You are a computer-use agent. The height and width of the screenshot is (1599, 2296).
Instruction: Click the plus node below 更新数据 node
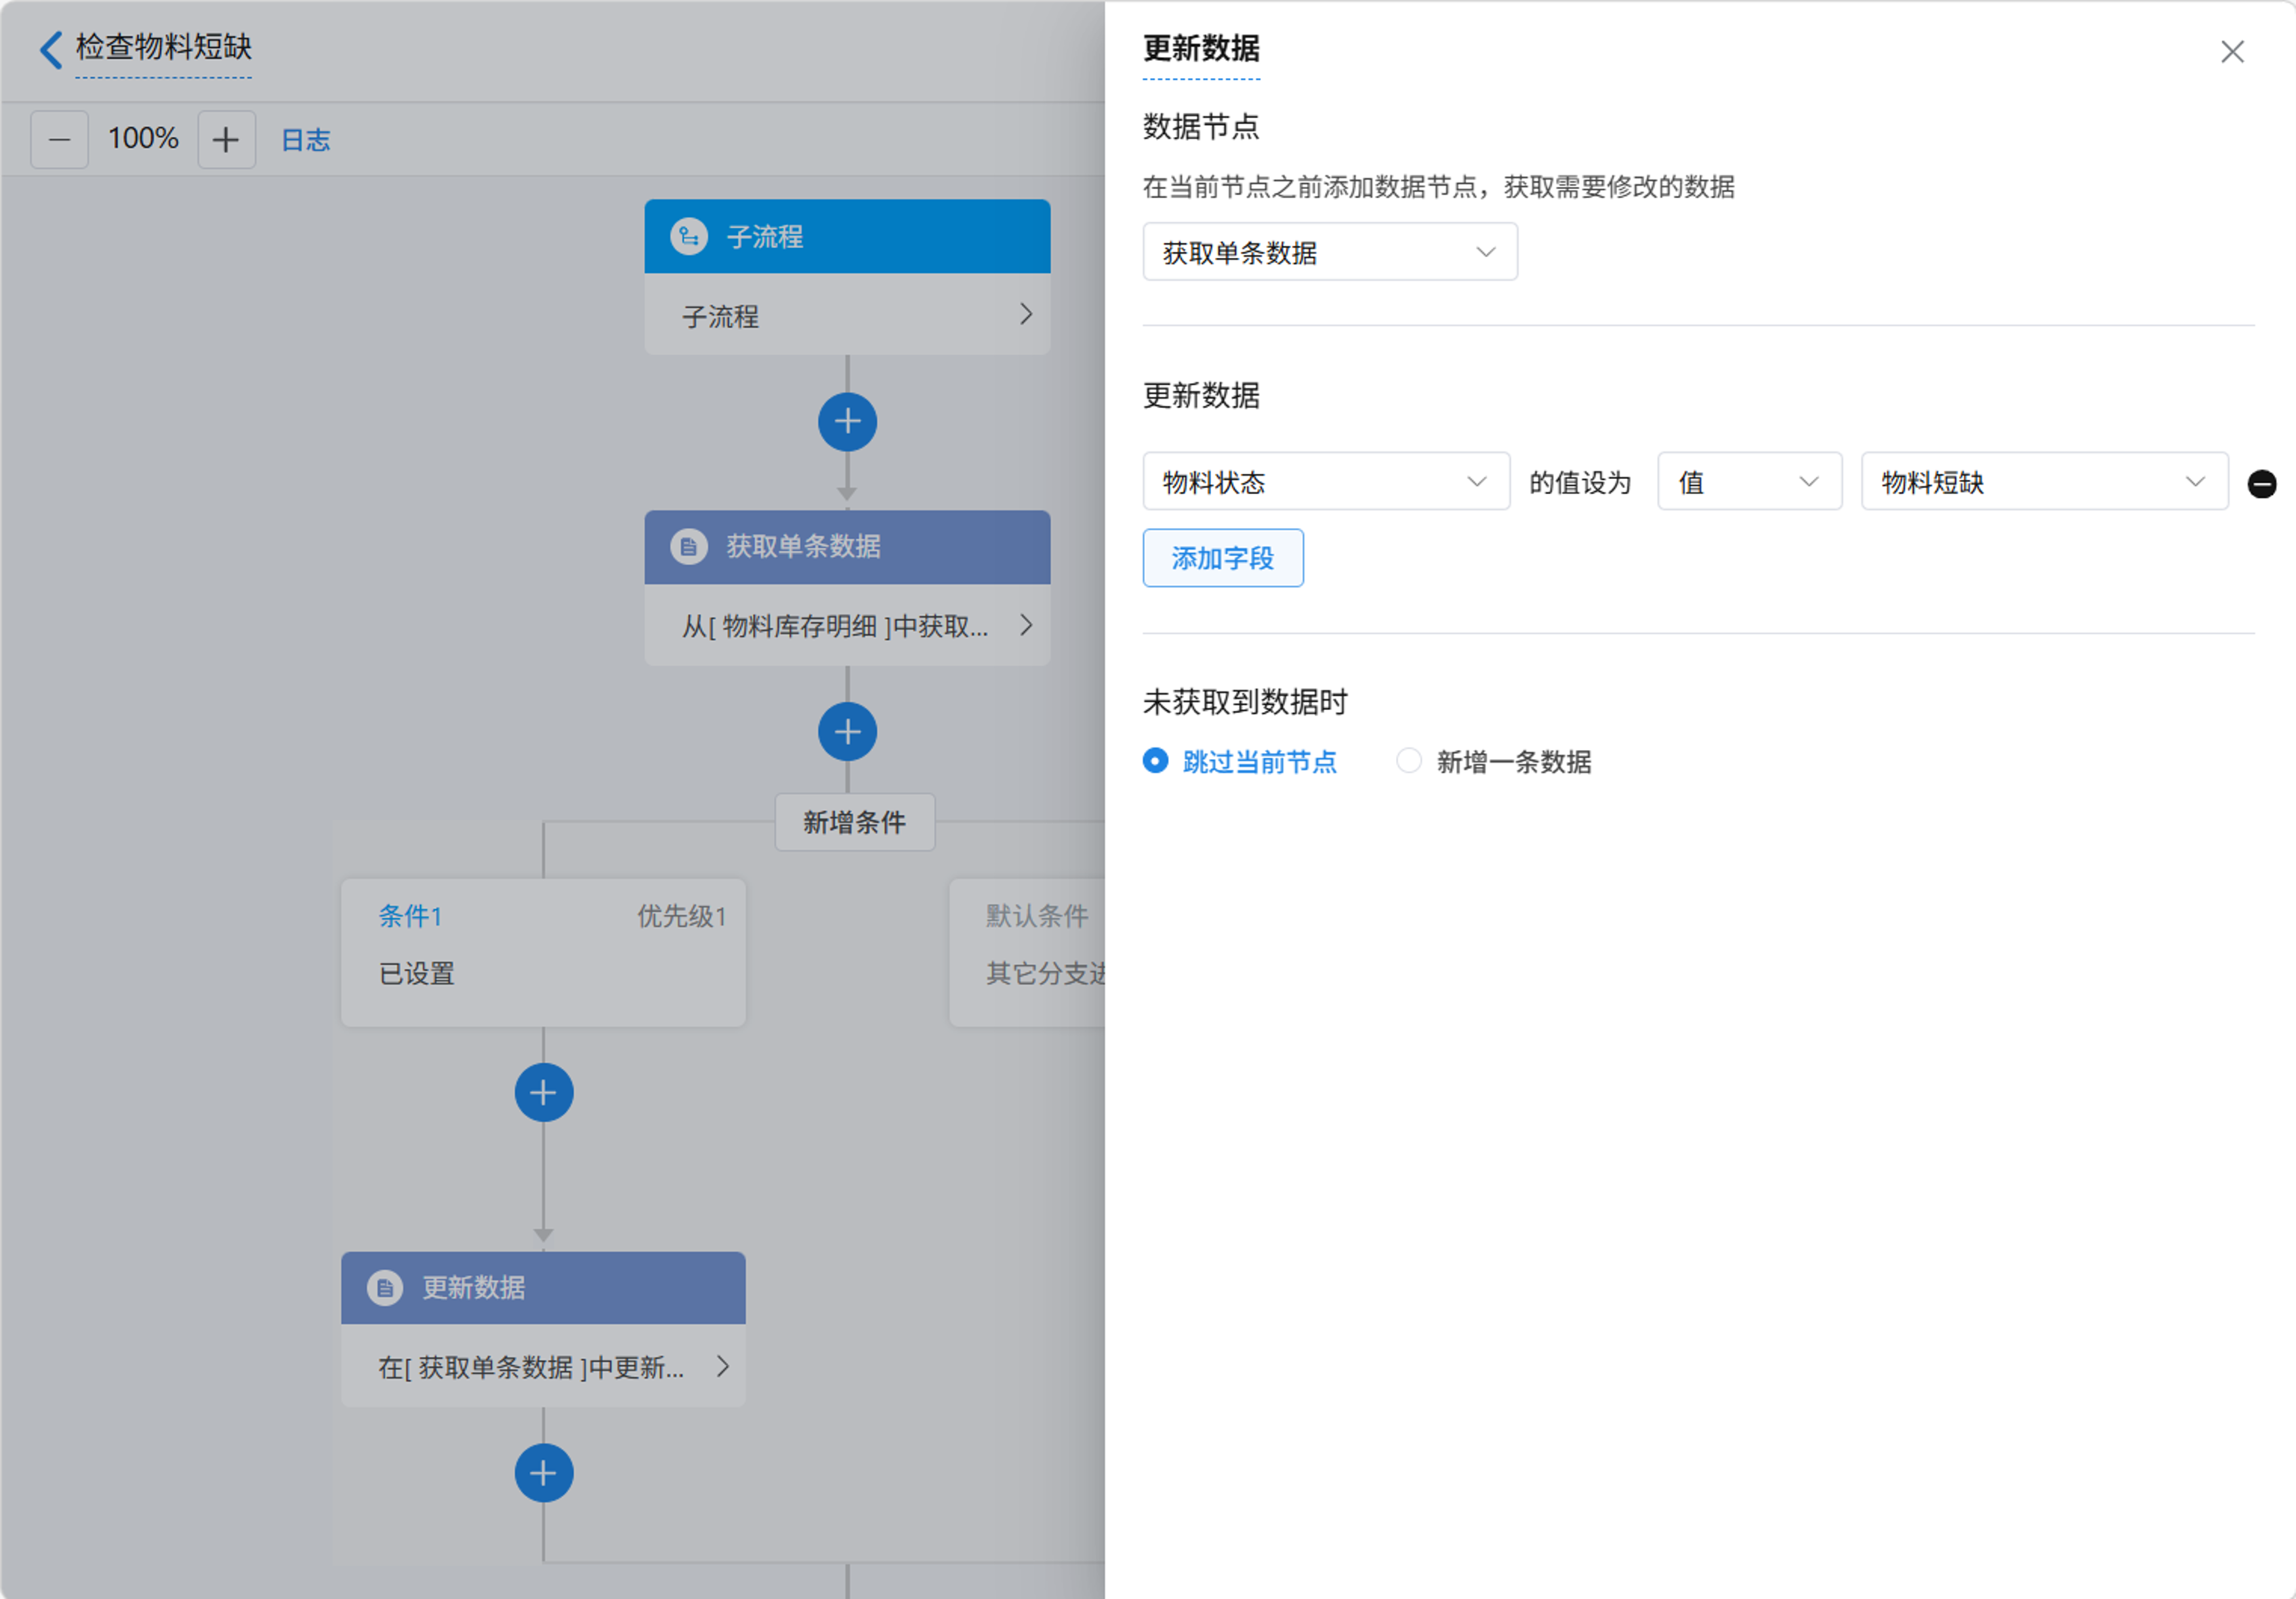[543, 1472]
